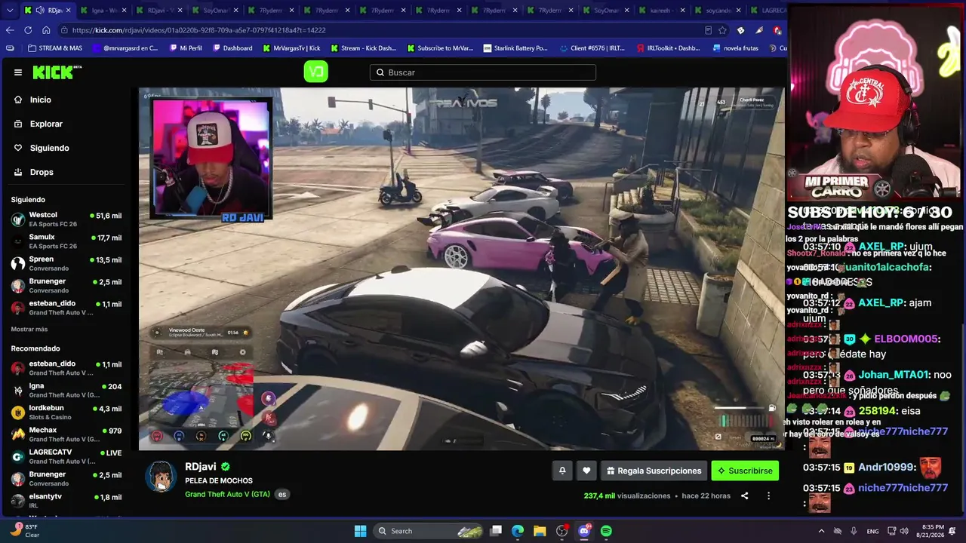Viewport: 966px width, 543px height.
Task: Open the video options three-dot menu
Action: click(768, 496)
